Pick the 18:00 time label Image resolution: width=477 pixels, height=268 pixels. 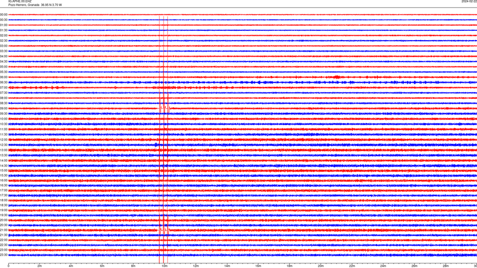pyautogui.click(x=3, y=200)
